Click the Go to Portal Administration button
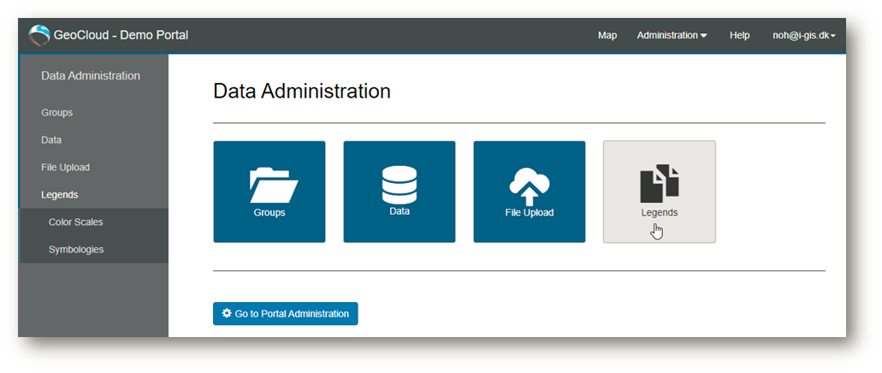 [285, 313]
